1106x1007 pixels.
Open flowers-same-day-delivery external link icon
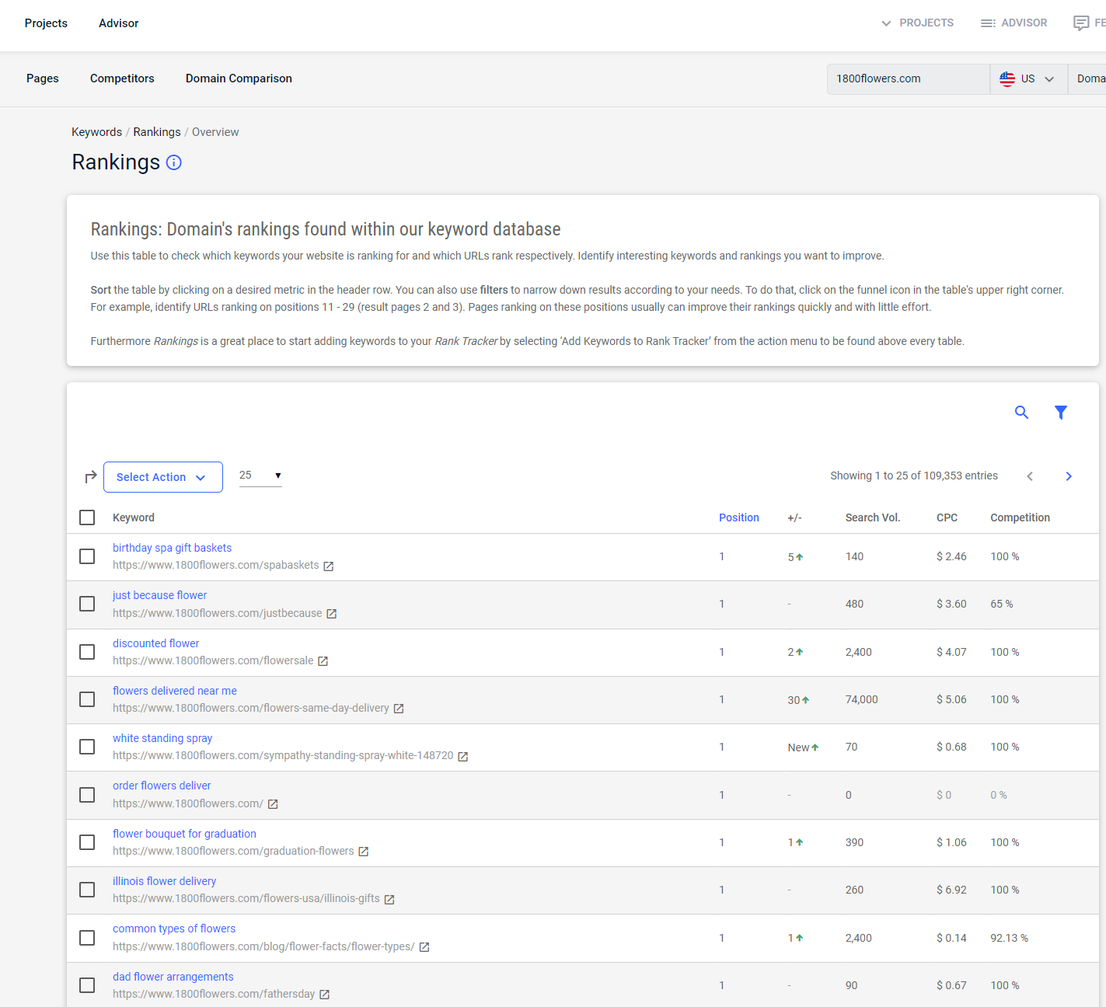pyautogui.click(x=399, y=709)
